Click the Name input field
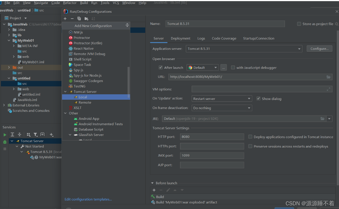 225,24
